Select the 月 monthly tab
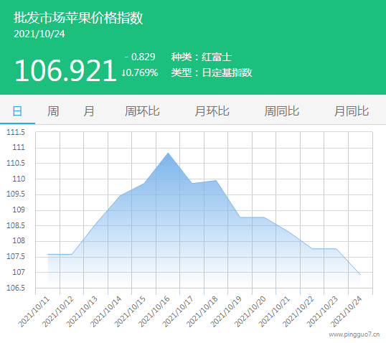386x343 pixels. coord(89,111)
